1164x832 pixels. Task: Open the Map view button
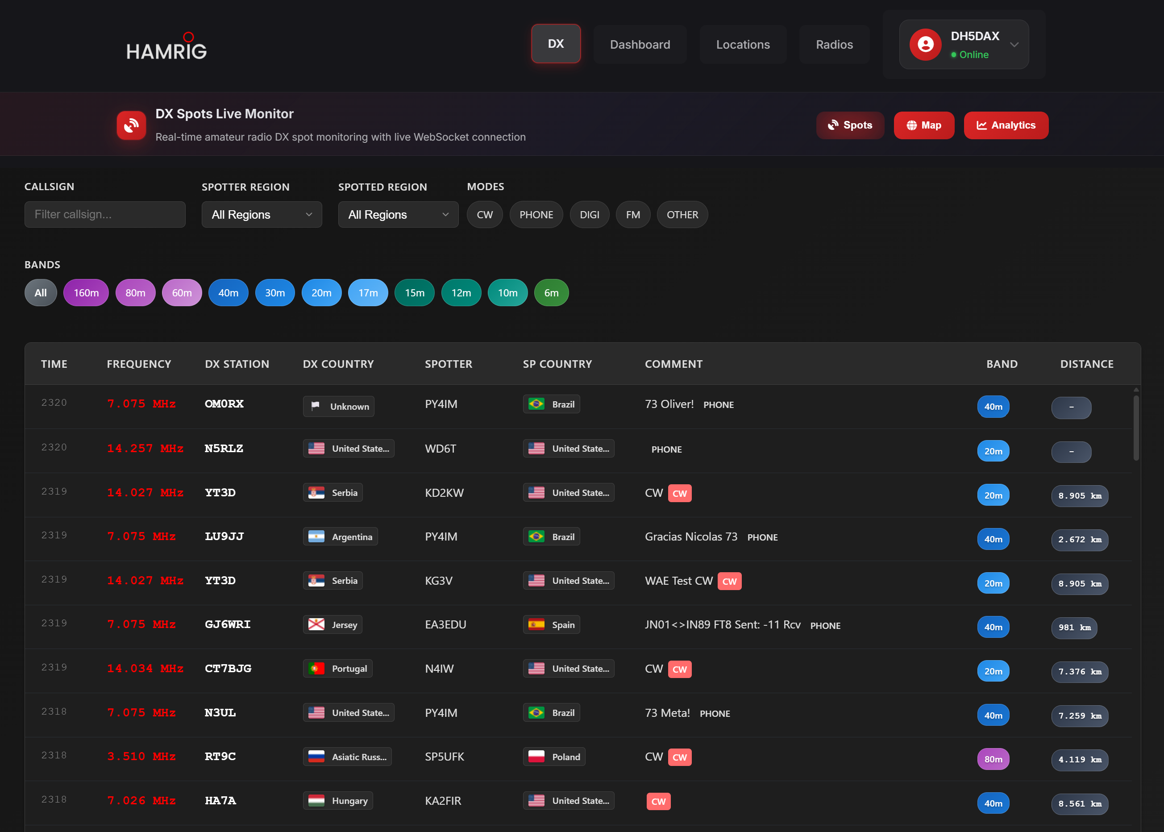pos(924,125)
